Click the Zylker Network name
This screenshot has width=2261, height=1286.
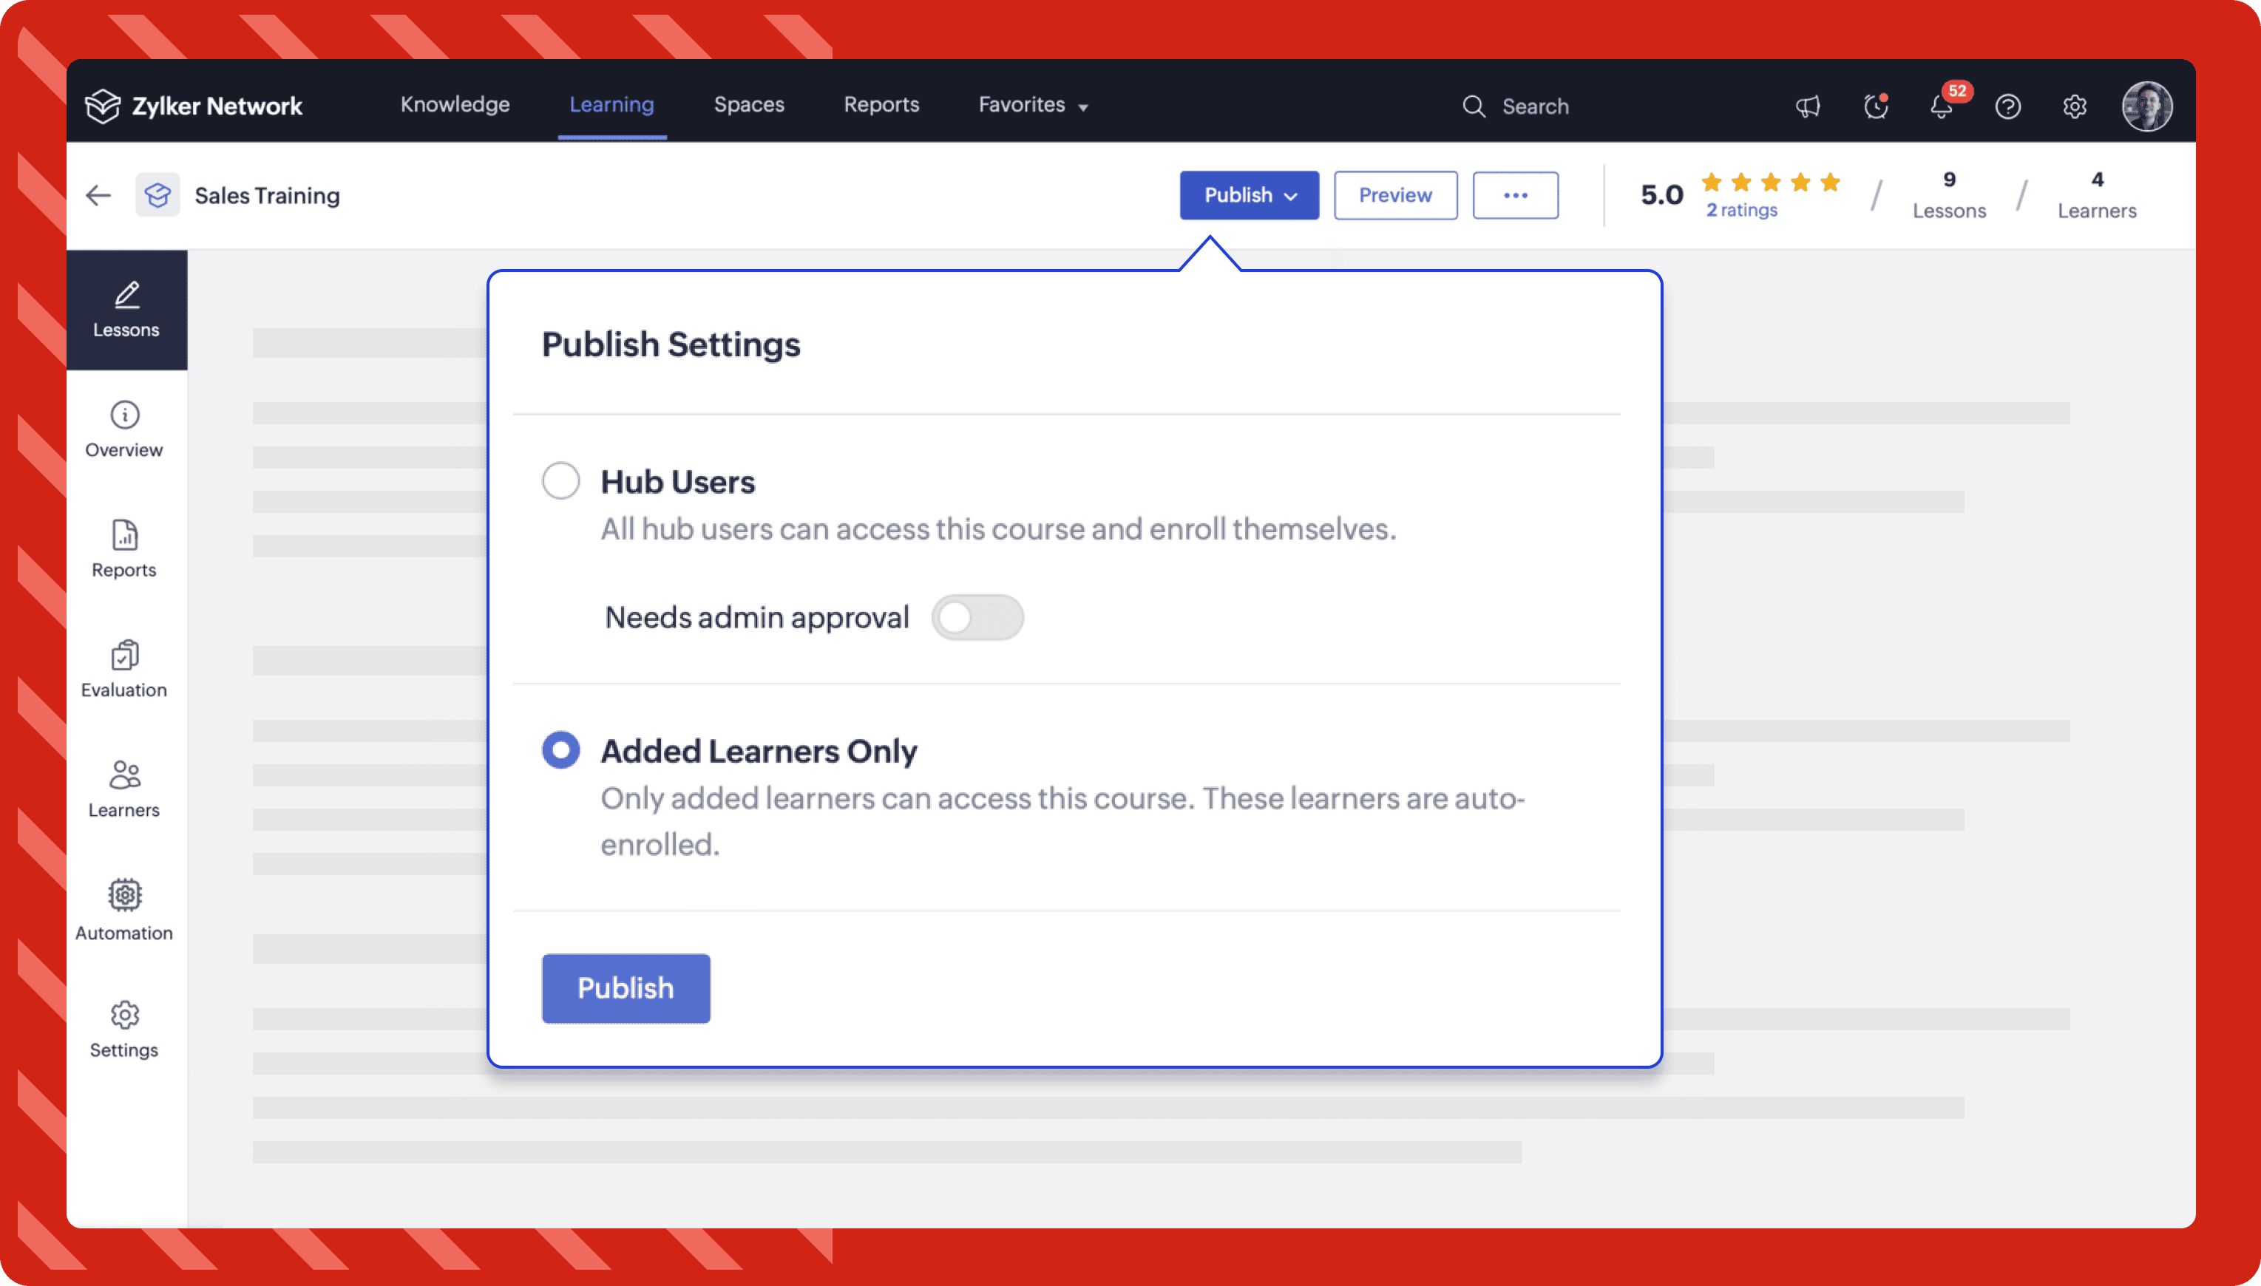(x=217, y=106)
